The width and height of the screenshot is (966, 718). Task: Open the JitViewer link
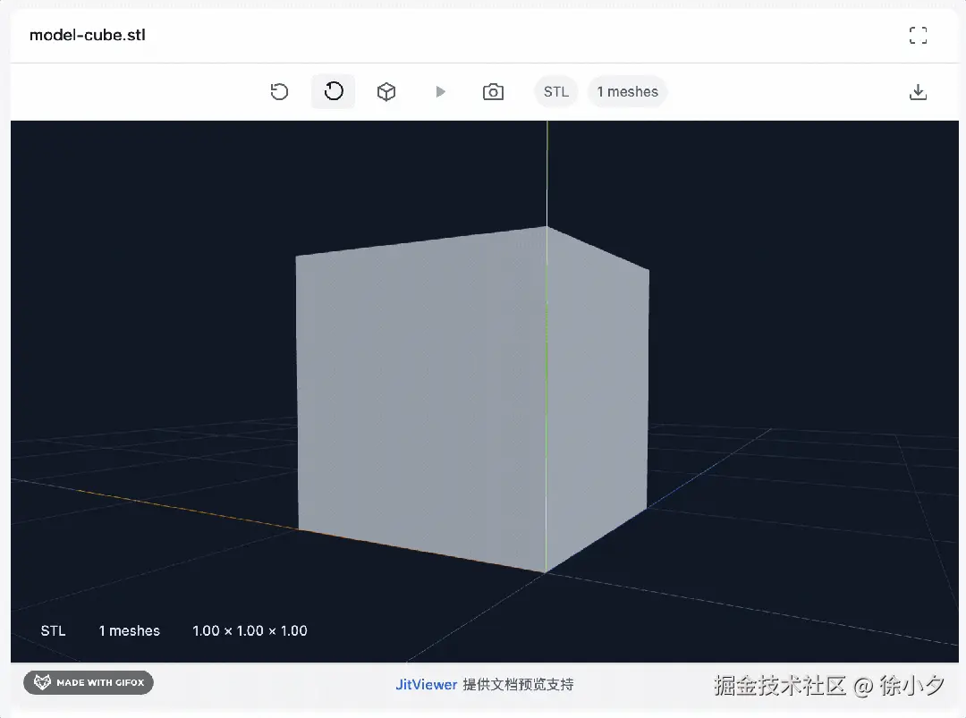coord(426,685)
